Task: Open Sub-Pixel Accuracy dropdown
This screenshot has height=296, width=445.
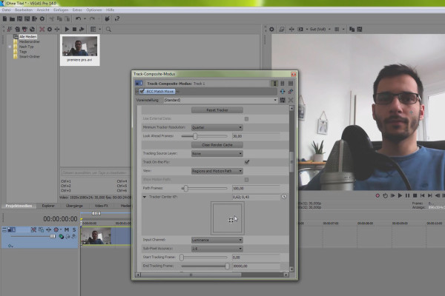Action: (x=217, y=249)
